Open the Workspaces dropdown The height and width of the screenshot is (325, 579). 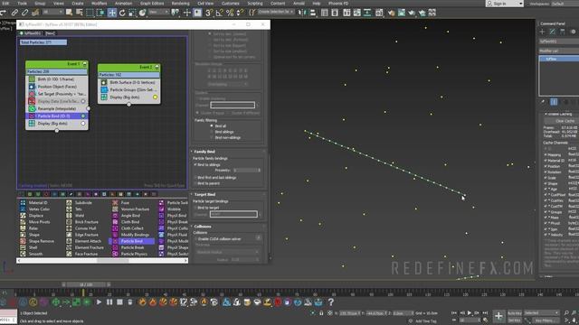click(565, 4)
